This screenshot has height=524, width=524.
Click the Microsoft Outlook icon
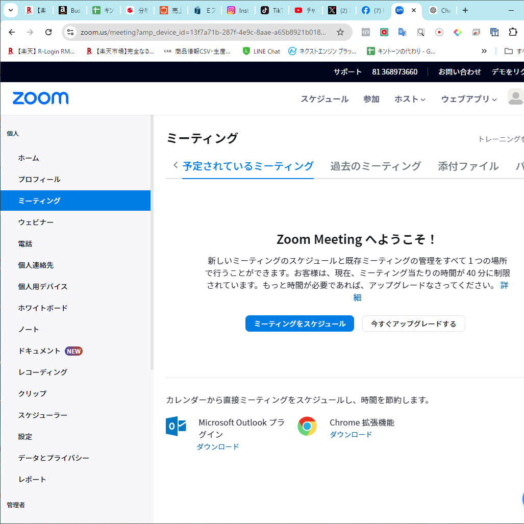click(x=176, y=426)
